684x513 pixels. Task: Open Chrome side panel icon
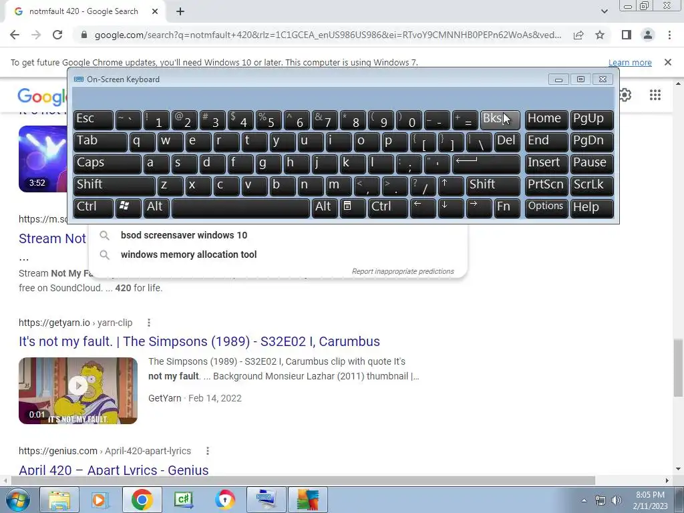tap(627, 35)
